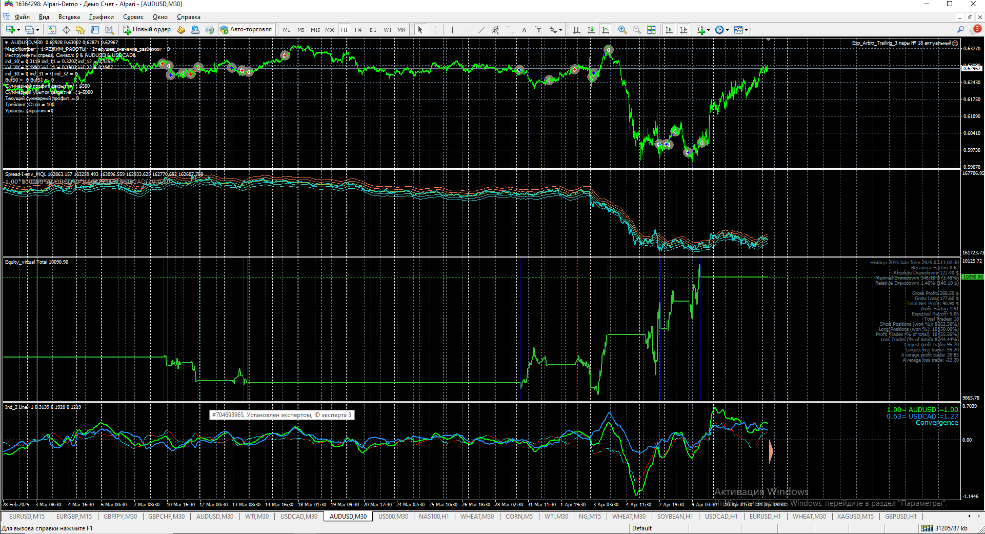Select the equidistant channel tool
This screenshot has width=985, height=534.
(x=495, y=30)
